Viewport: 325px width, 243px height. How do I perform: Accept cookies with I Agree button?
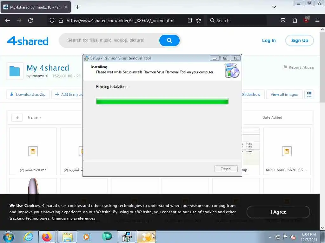(278, 212)
